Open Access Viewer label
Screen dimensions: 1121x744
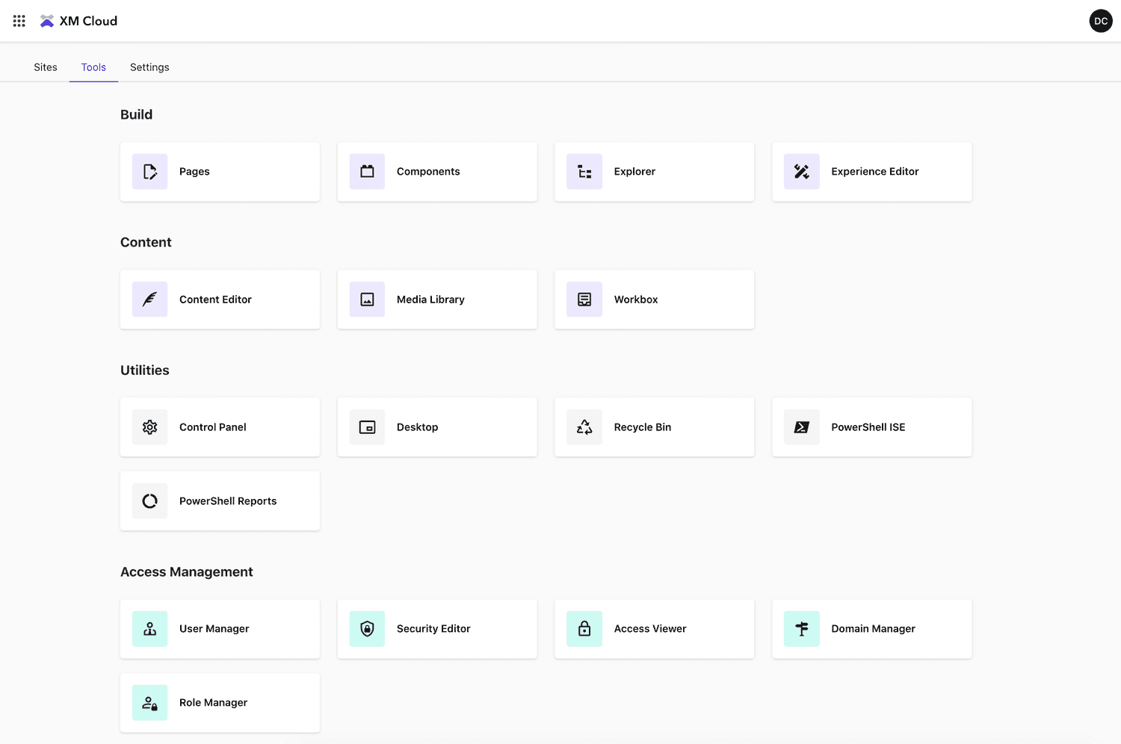(650, 629)
